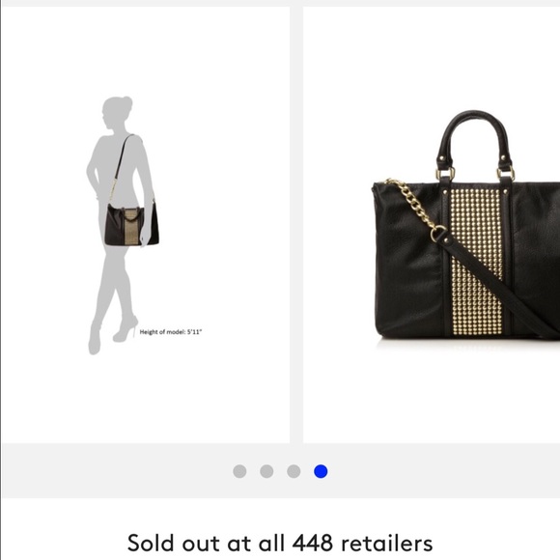Select the first carousel pagination dot
This screenshot has height=560, width=560.
(239, 471)
